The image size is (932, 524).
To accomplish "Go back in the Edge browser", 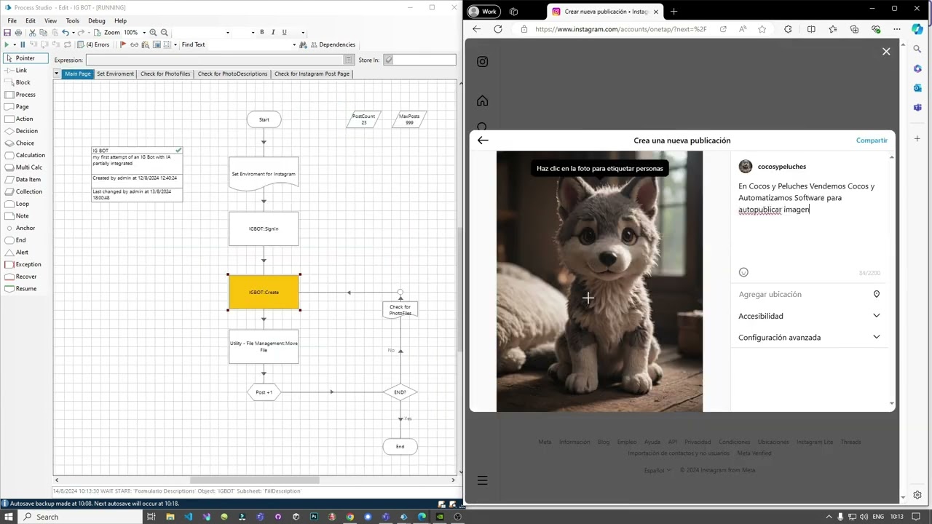I will pos(476,29).
